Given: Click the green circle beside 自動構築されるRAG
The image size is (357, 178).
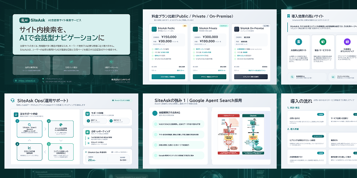Looking at the screenshot, I should click(155, 113).
